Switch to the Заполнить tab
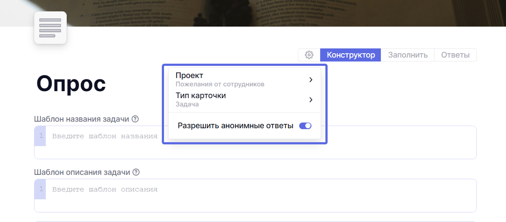 coord(408,55)
